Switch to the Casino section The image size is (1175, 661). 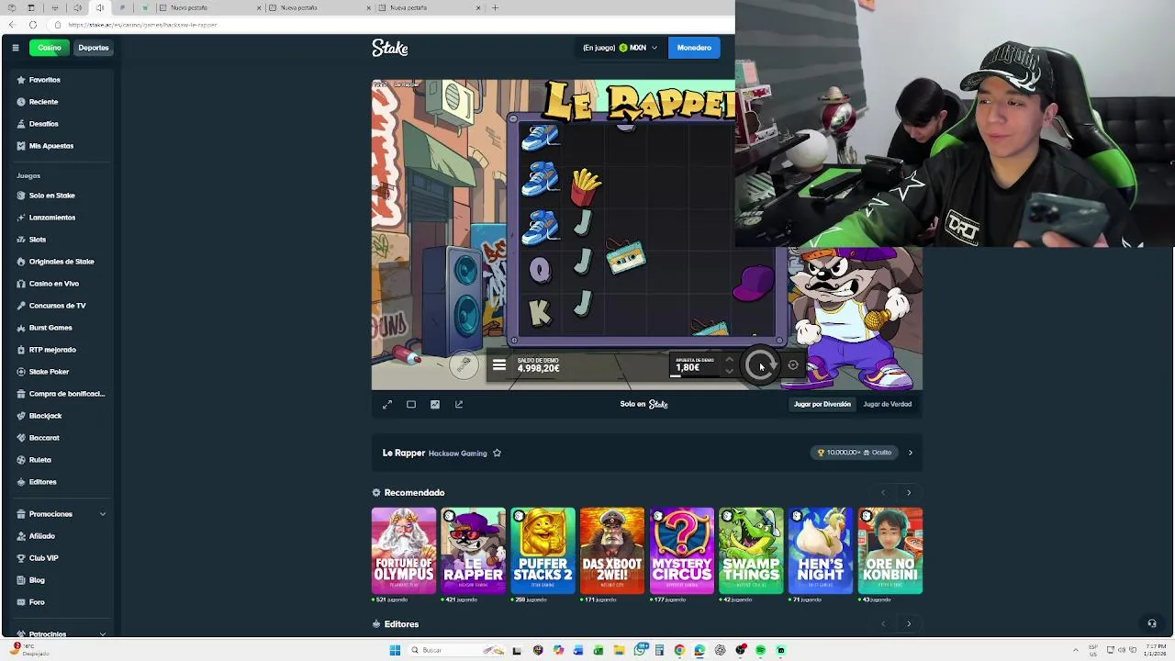50,48
